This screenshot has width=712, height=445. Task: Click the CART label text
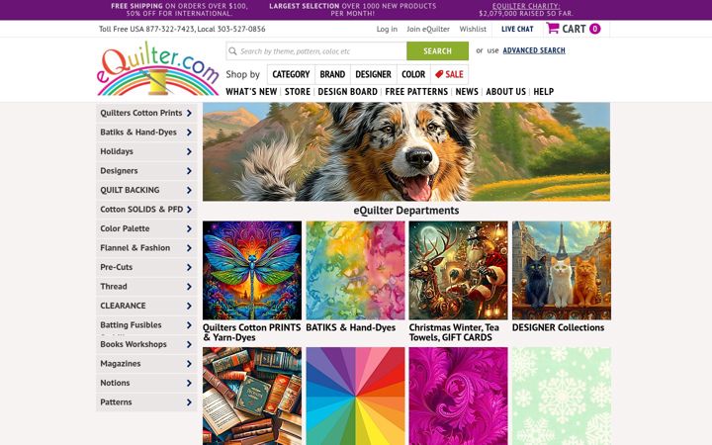tap(574, 29)
